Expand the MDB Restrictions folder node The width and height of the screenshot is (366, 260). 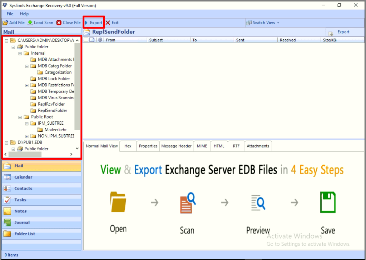click(26, 85)
